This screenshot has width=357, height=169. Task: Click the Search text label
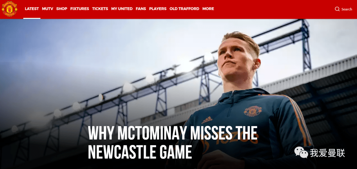[x=347, y=9]
